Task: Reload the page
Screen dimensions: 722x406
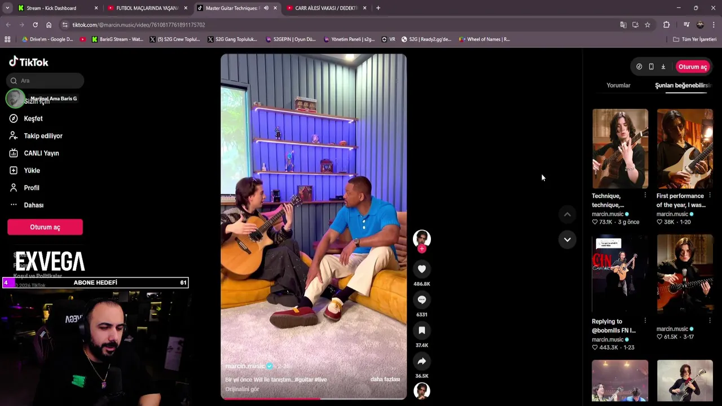Action: coord(35,25)
